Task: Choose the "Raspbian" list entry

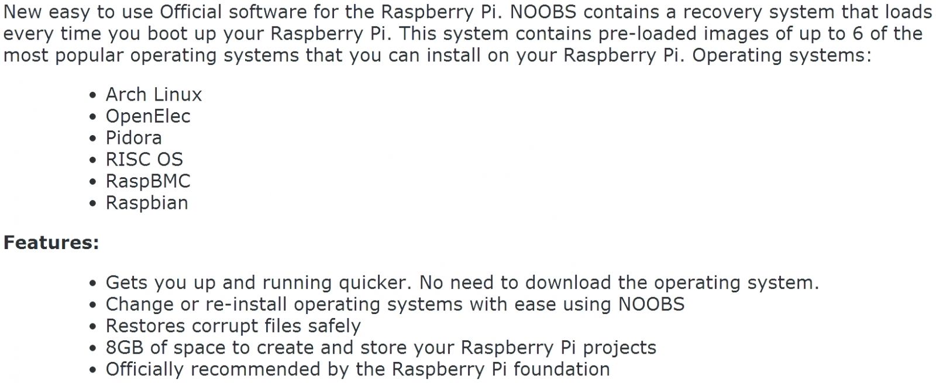Action: [x=146, y=203]
